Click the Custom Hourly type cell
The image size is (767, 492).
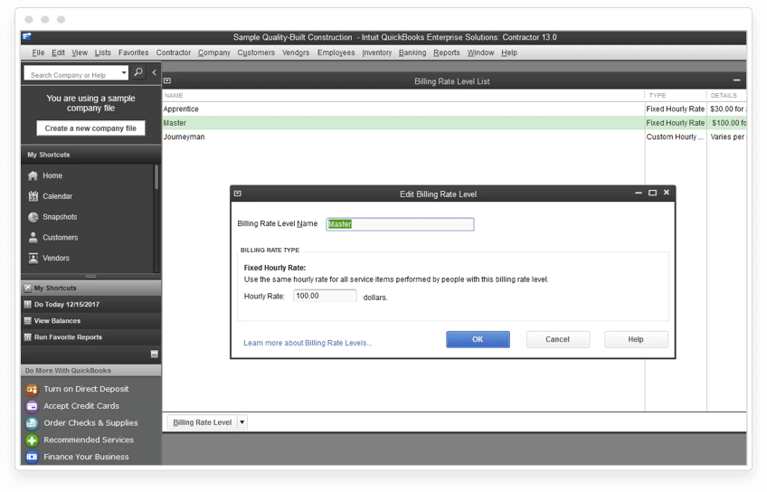tap(676, 137)
